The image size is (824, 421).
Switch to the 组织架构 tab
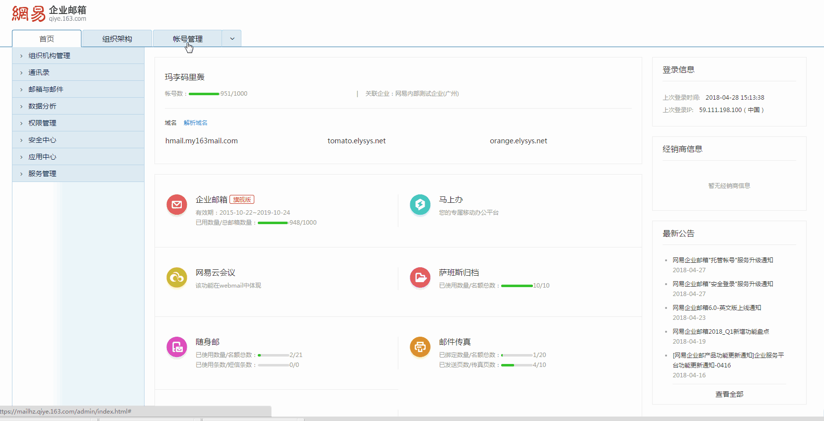click(117, 39)
